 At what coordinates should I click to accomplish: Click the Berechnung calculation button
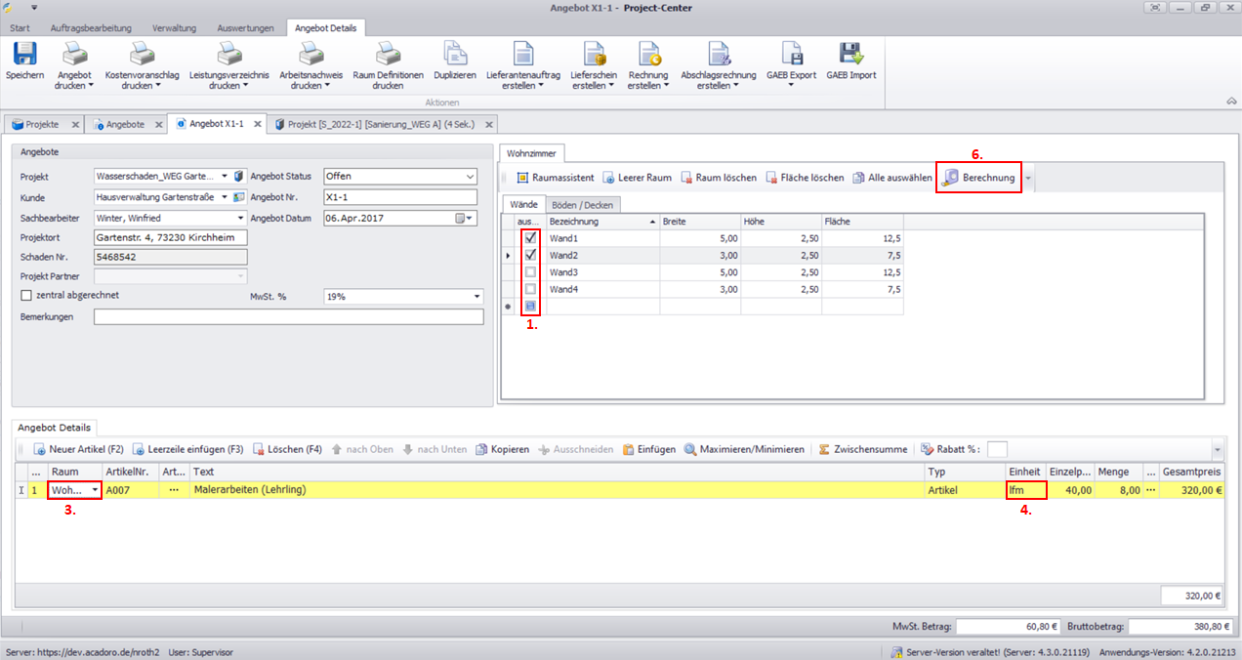click(x=978, y=178)
